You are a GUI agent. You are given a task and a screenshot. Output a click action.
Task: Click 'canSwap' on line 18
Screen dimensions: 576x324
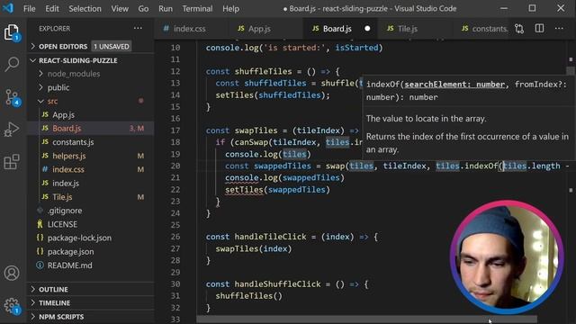click(252, 142)
